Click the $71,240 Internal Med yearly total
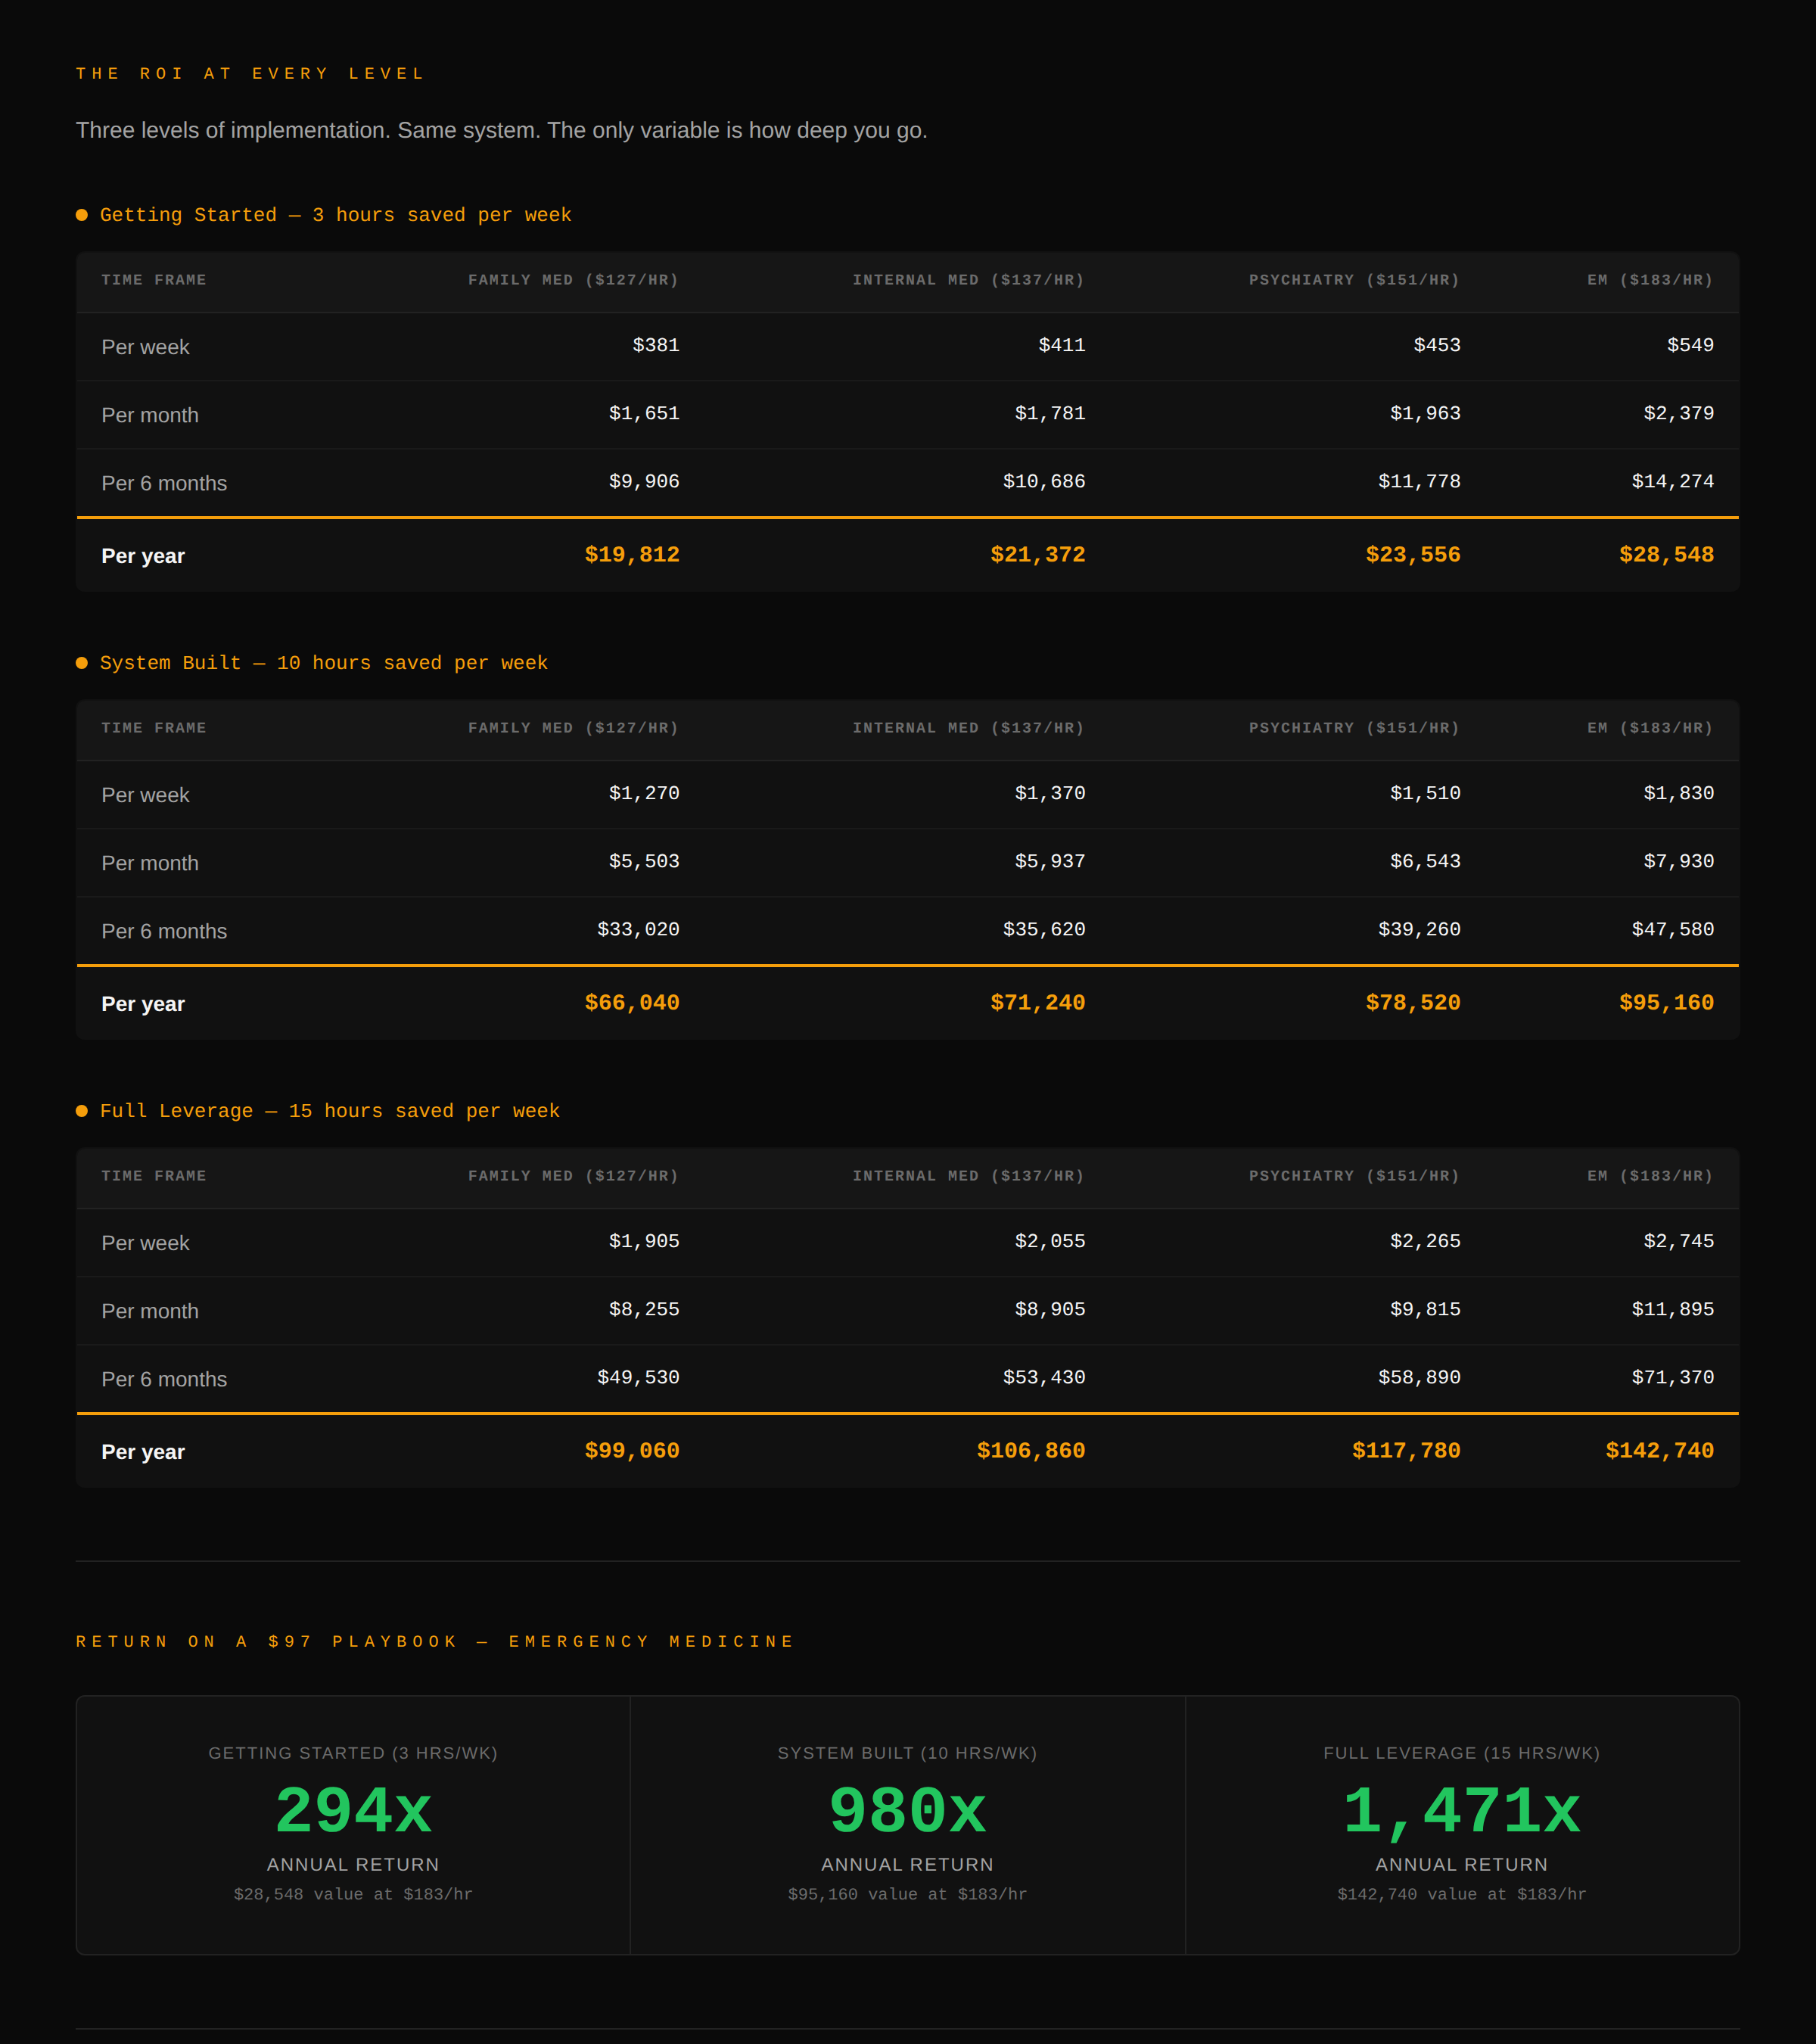This screenshot has width=1816, height=2044. click(x=1037, y=1003)
